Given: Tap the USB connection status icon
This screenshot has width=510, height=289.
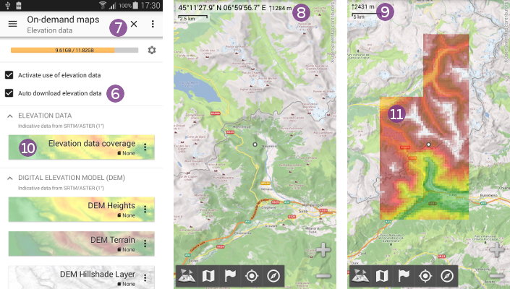Looking at the screenshot, I should (8, 6).
